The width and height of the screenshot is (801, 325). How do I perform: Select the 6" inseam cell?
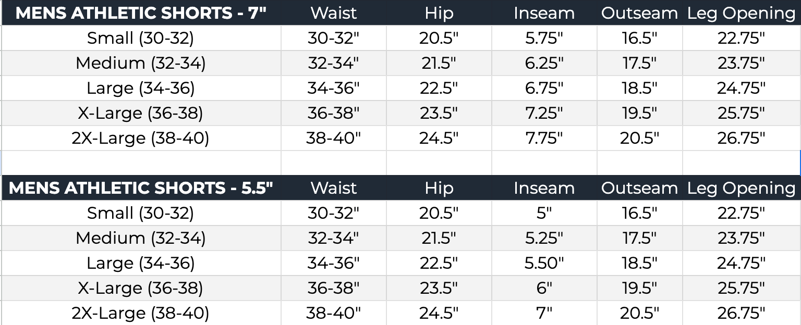point(544,288)
